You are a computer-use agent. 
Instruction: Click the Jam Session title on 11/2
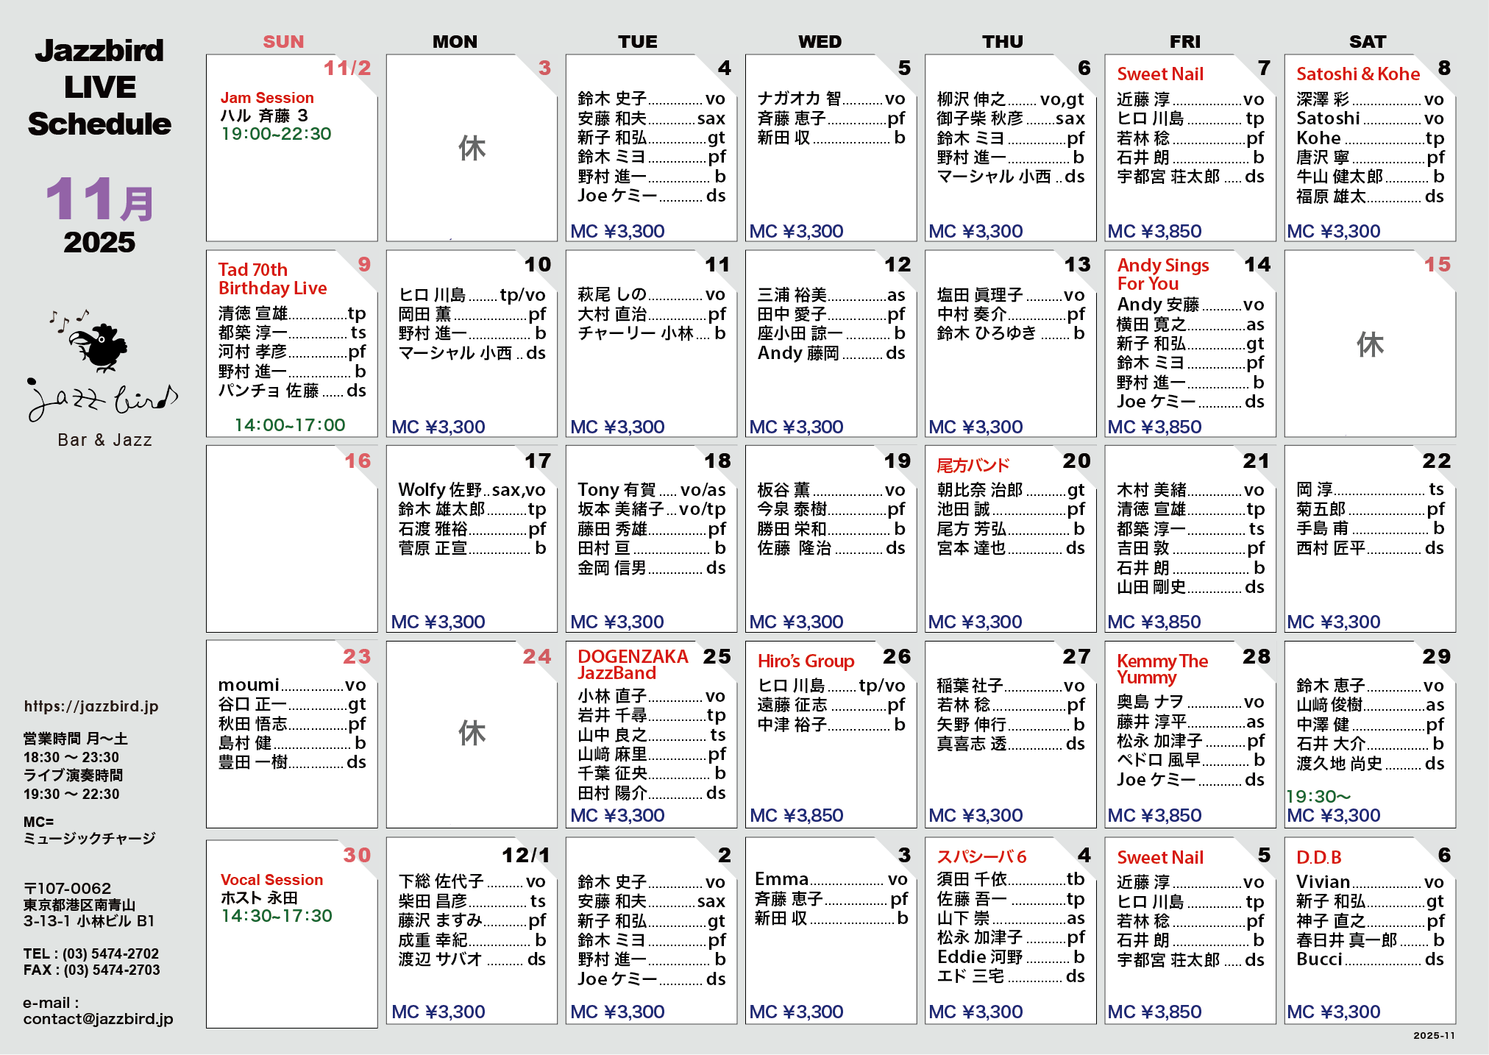[267, 98]
